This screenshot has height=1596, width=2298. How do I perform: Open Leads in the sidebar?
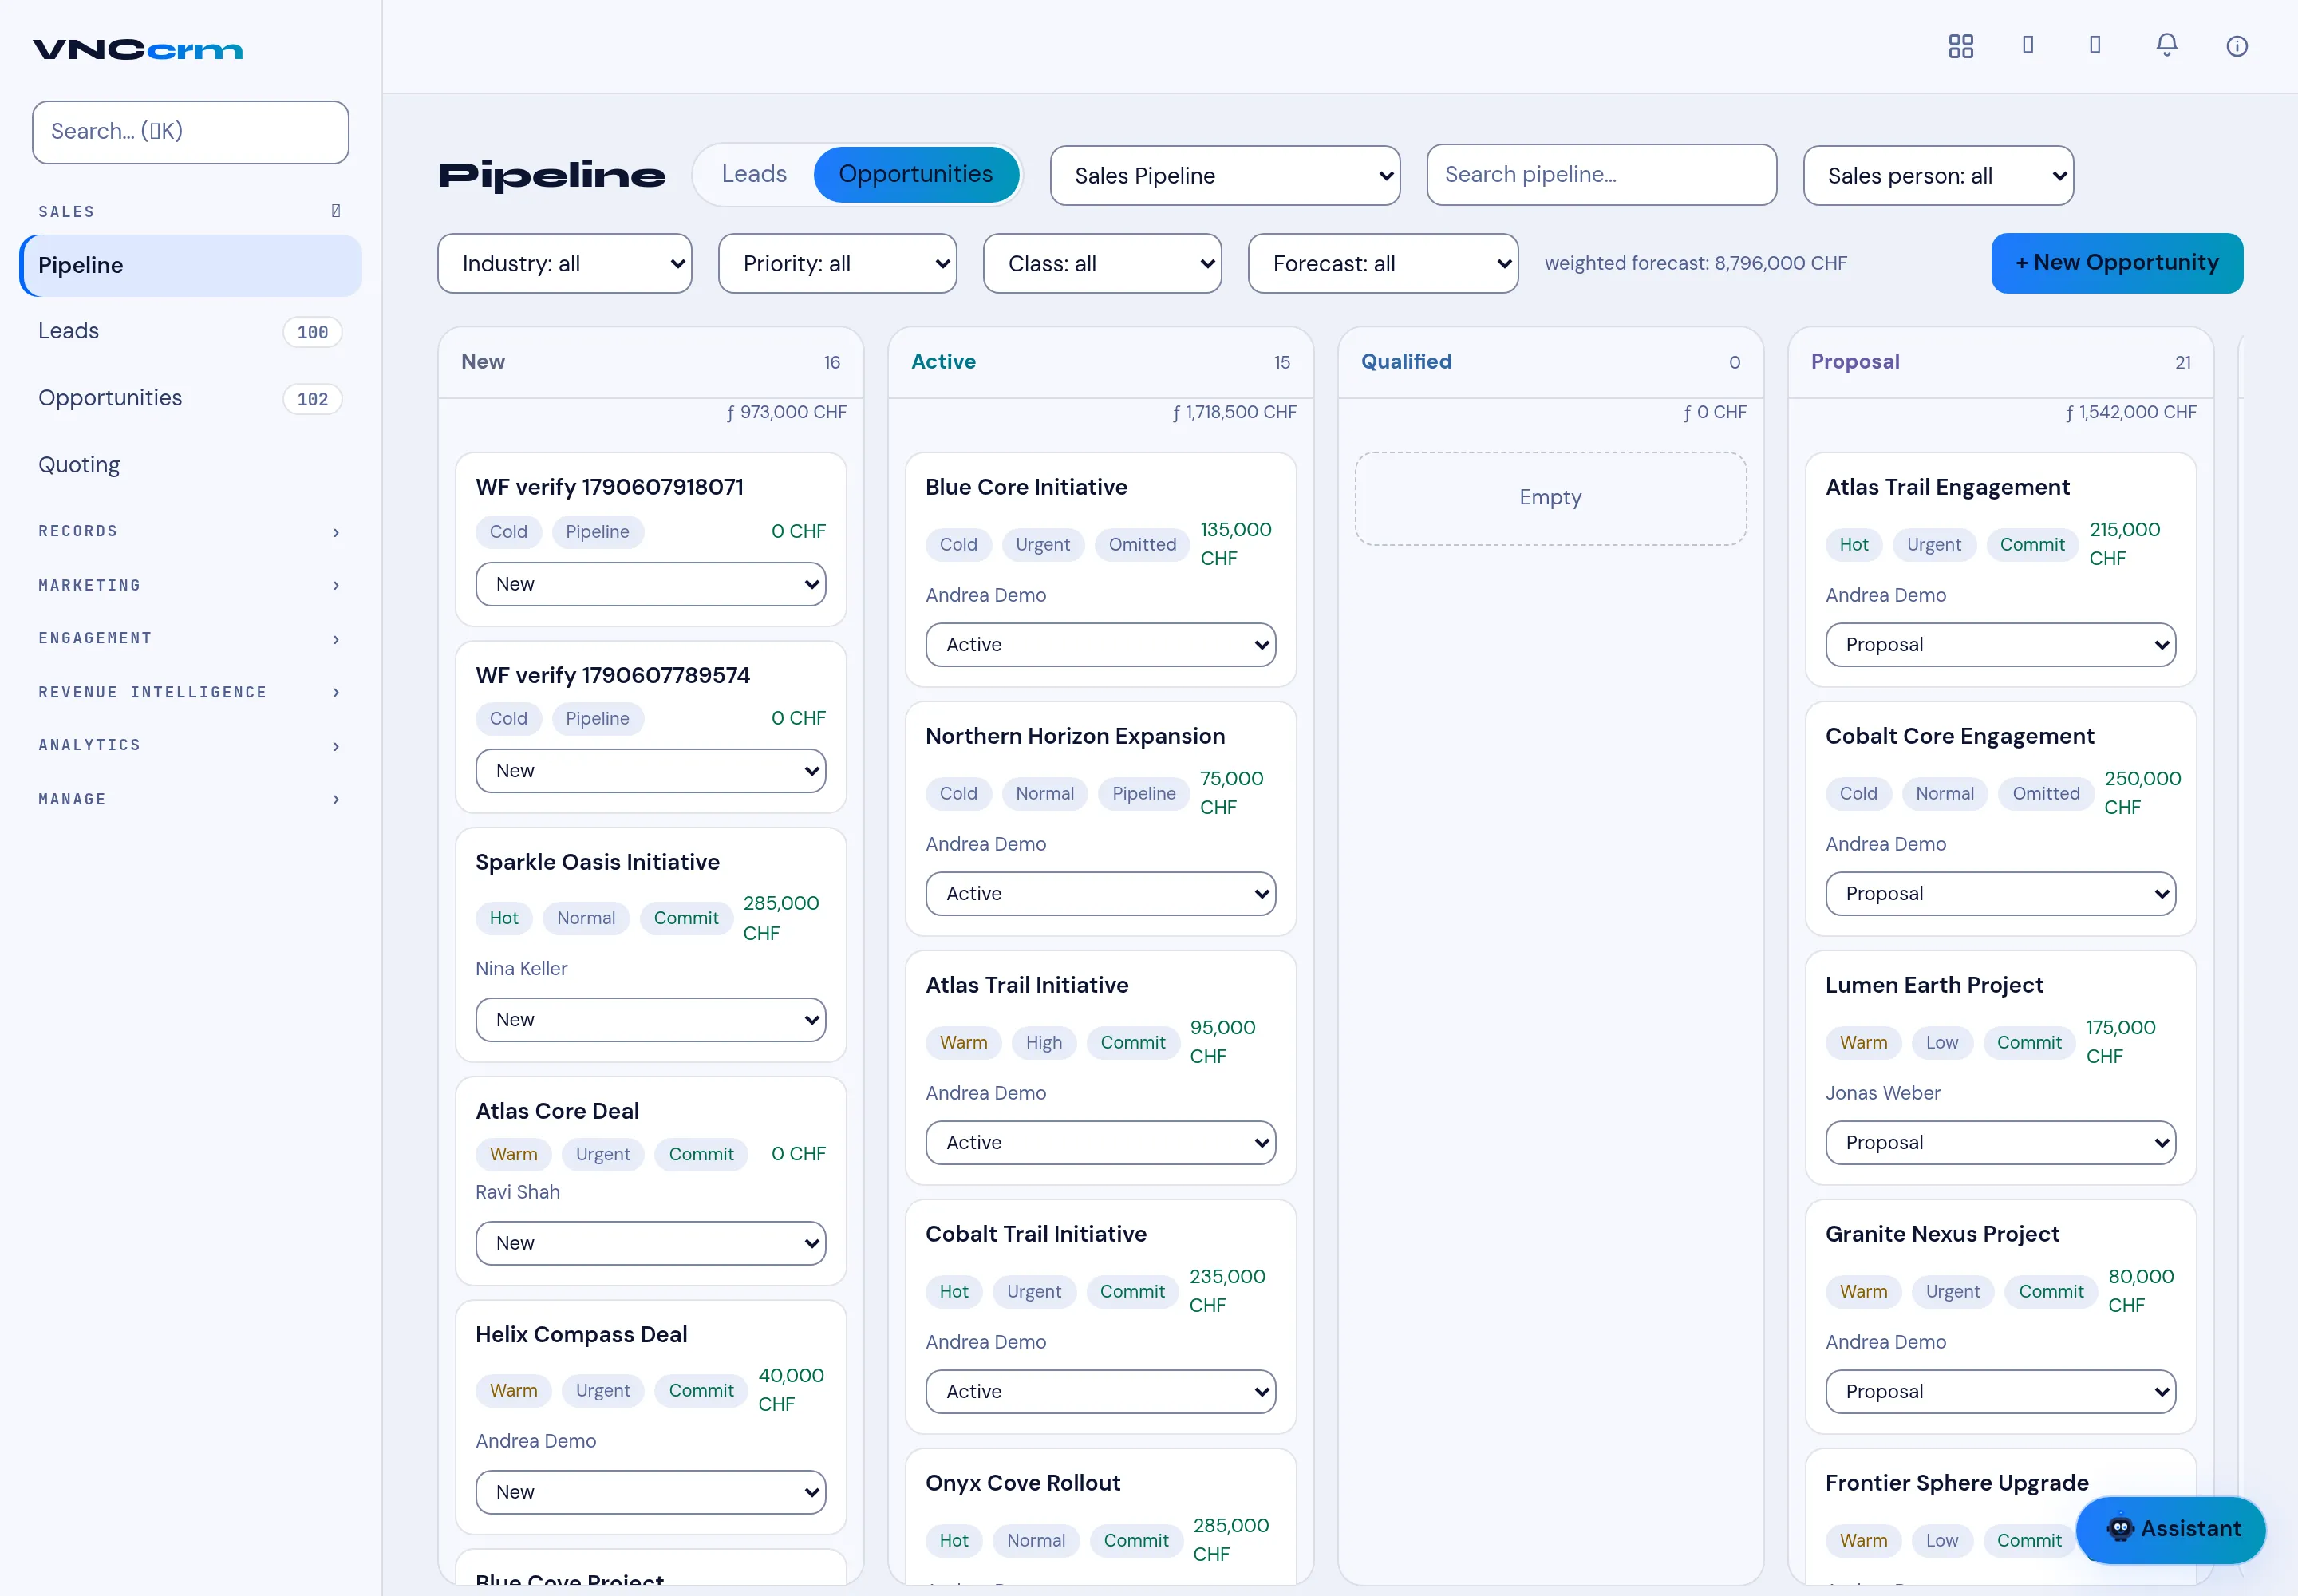click(190, 332)
